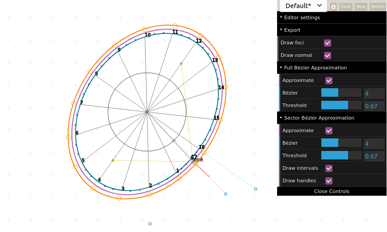Select the upper orange focus point
Image resolution: width=387 pixels, height=232 pixels.
coord(181,64)
